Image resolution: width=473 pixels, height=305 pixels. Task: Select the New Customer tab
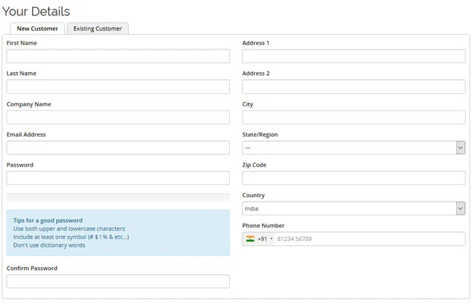pos(37,28)
